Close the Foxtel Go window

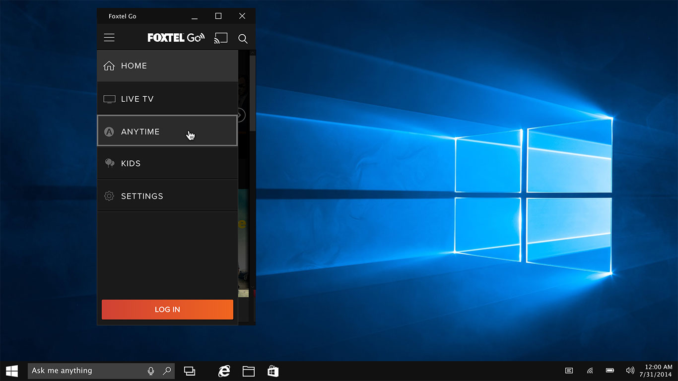coord(242,16)
